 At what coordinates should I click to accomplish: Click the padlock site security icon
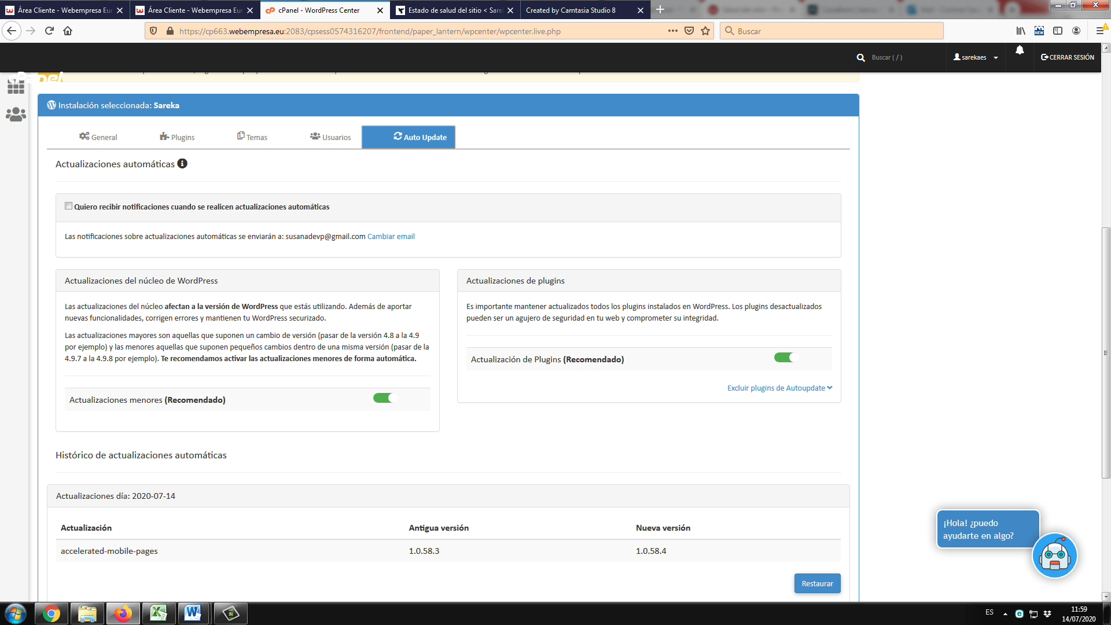(170, 31)
